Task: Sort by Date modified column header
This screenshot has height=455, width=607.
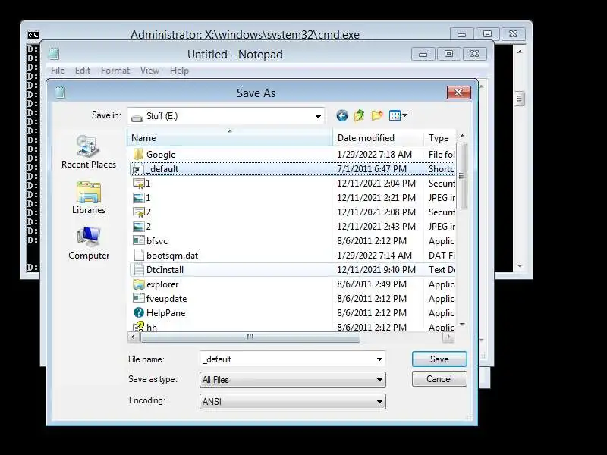Action: (378, 138)
